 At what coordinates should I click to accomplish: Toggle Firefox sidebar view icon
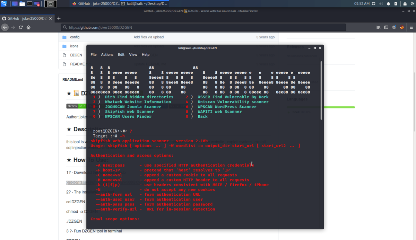pyautogui.click(x=386, y=27)
